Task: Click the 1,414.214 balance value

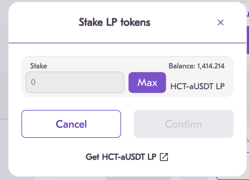Action: point(211,66)
